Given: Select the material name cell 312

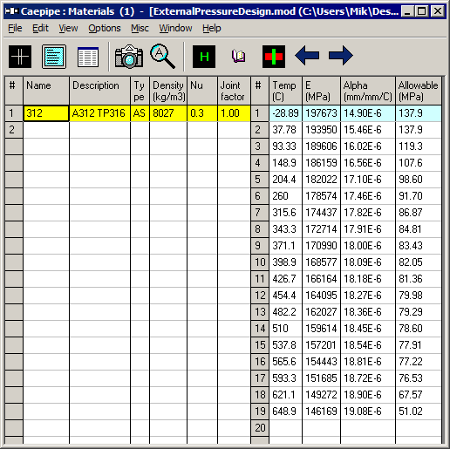Looking at the screenshot, I should point(46,113).
